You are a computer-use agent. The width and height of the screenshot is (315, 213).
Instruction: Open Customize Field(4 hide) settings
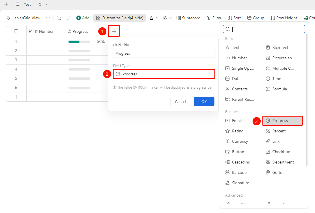tap(120, 18)
